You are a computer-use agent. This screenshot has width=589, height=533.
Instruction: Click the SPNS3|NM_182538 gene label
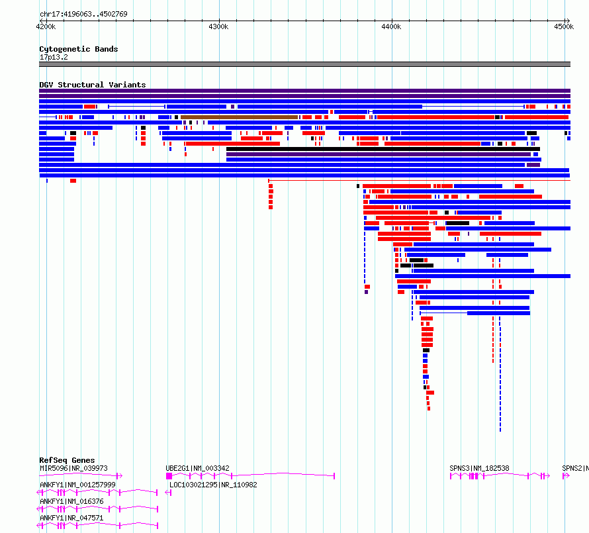[x=479, y=468]
